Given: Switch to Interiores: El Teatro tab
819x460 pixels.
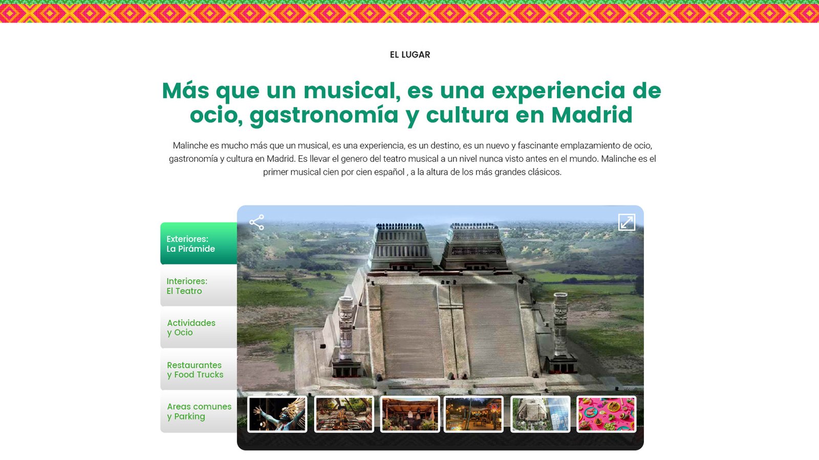Looking at the screenshot, I should 199,286.
